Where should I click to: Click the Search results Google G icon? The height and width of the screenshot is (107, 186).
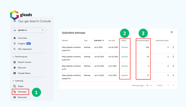click(x=15, y=62)
